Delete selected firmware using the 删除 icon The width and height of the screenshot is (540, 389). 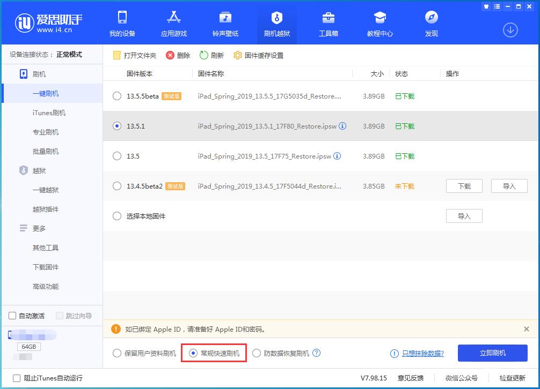tap(177, 55)
